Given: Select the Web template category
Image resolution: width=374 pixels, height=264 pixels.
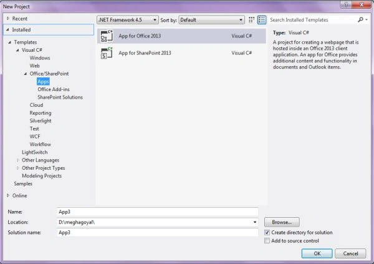Looking at the screenshot, I should (x=34, y=66).
